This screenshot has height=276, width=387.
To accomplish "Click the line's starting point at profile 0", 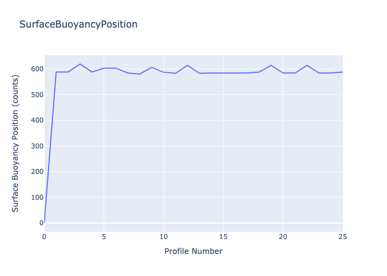I will [x=45, y=222].
